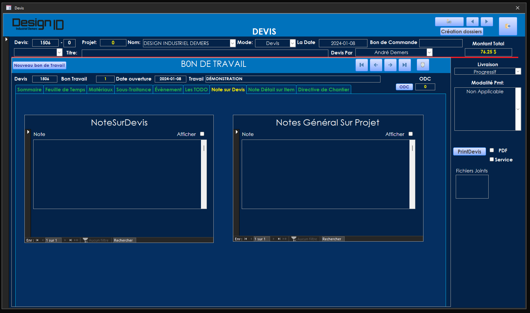Click the NoteSurDevis note scrollbar
This screenshot has height=313, width=530.
[204, 174]
